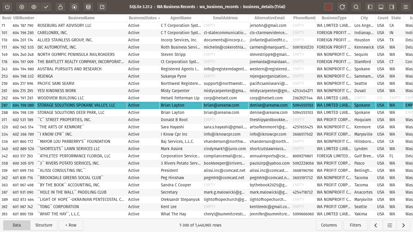Click UBI number 602 531 189
413x232 pixels.
(24, 120)
